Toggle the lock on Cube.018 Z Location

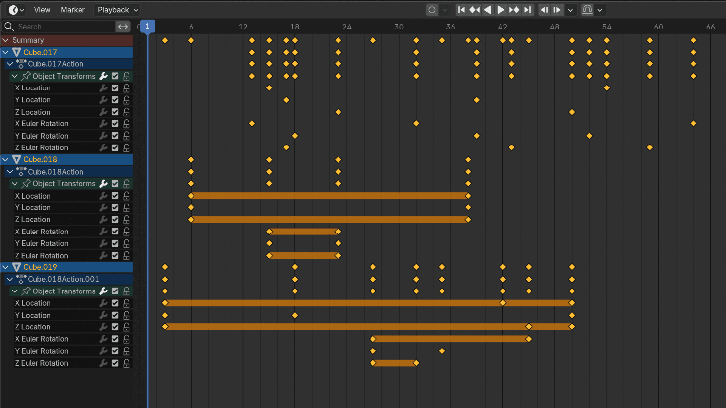[x=127, y=219]
